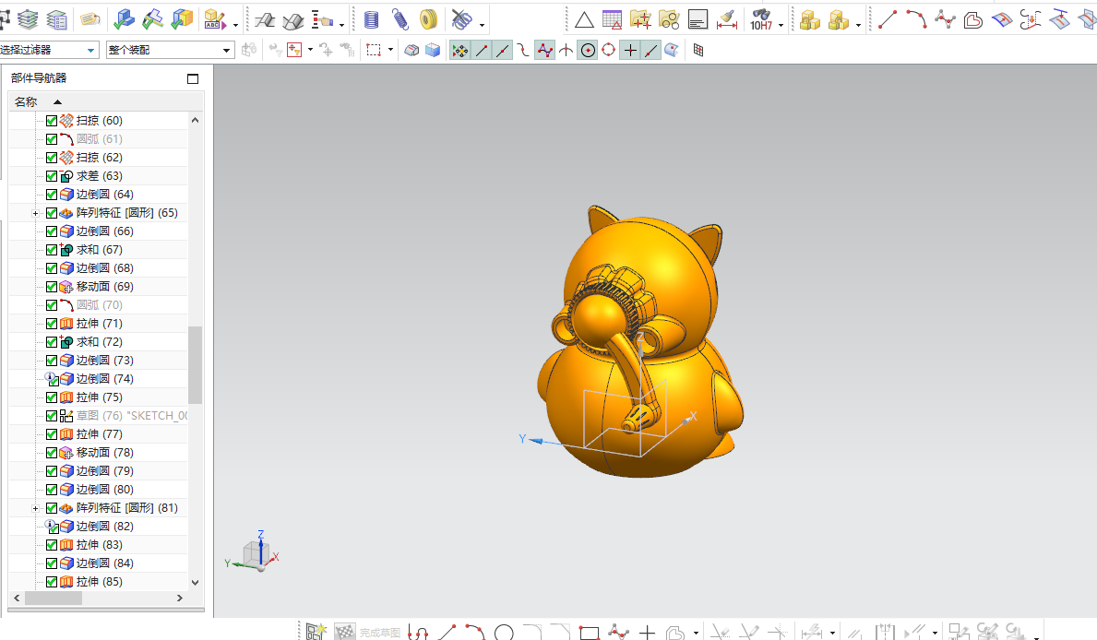Click the circle sketch tool in bottom toolbar
This screenshot has height=640, width=1097.
(x=504, y=633)
